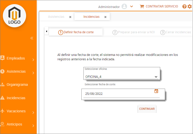
Task: Expand the Vacaciones submenu arrow
Action: click(33, 113)
